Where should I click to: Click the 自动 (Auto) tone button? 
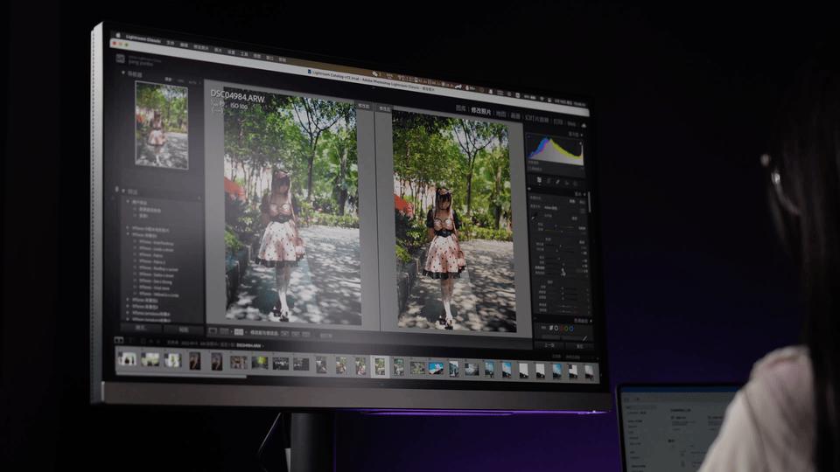[x=581, y=242]
